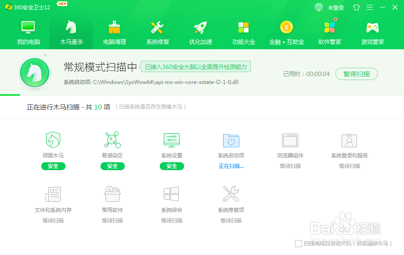This screenshot has height=255, width=404.
Task: Go to the 系统修复 tab
Action: (157, 33)
